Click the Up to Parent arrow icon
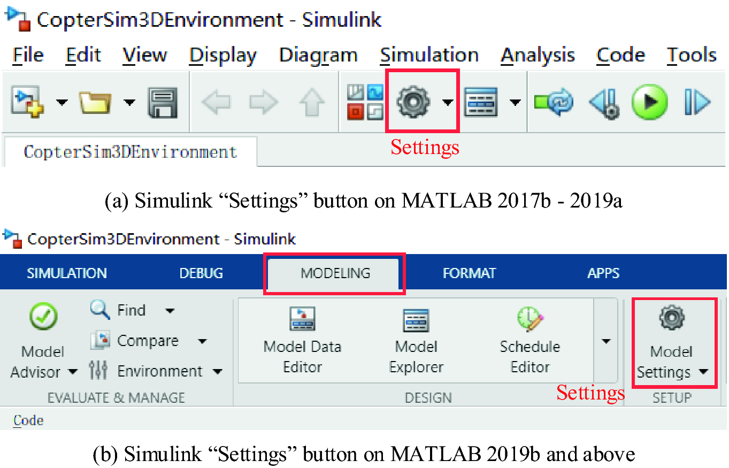This screenshot has width=729, height=468. 312,102
